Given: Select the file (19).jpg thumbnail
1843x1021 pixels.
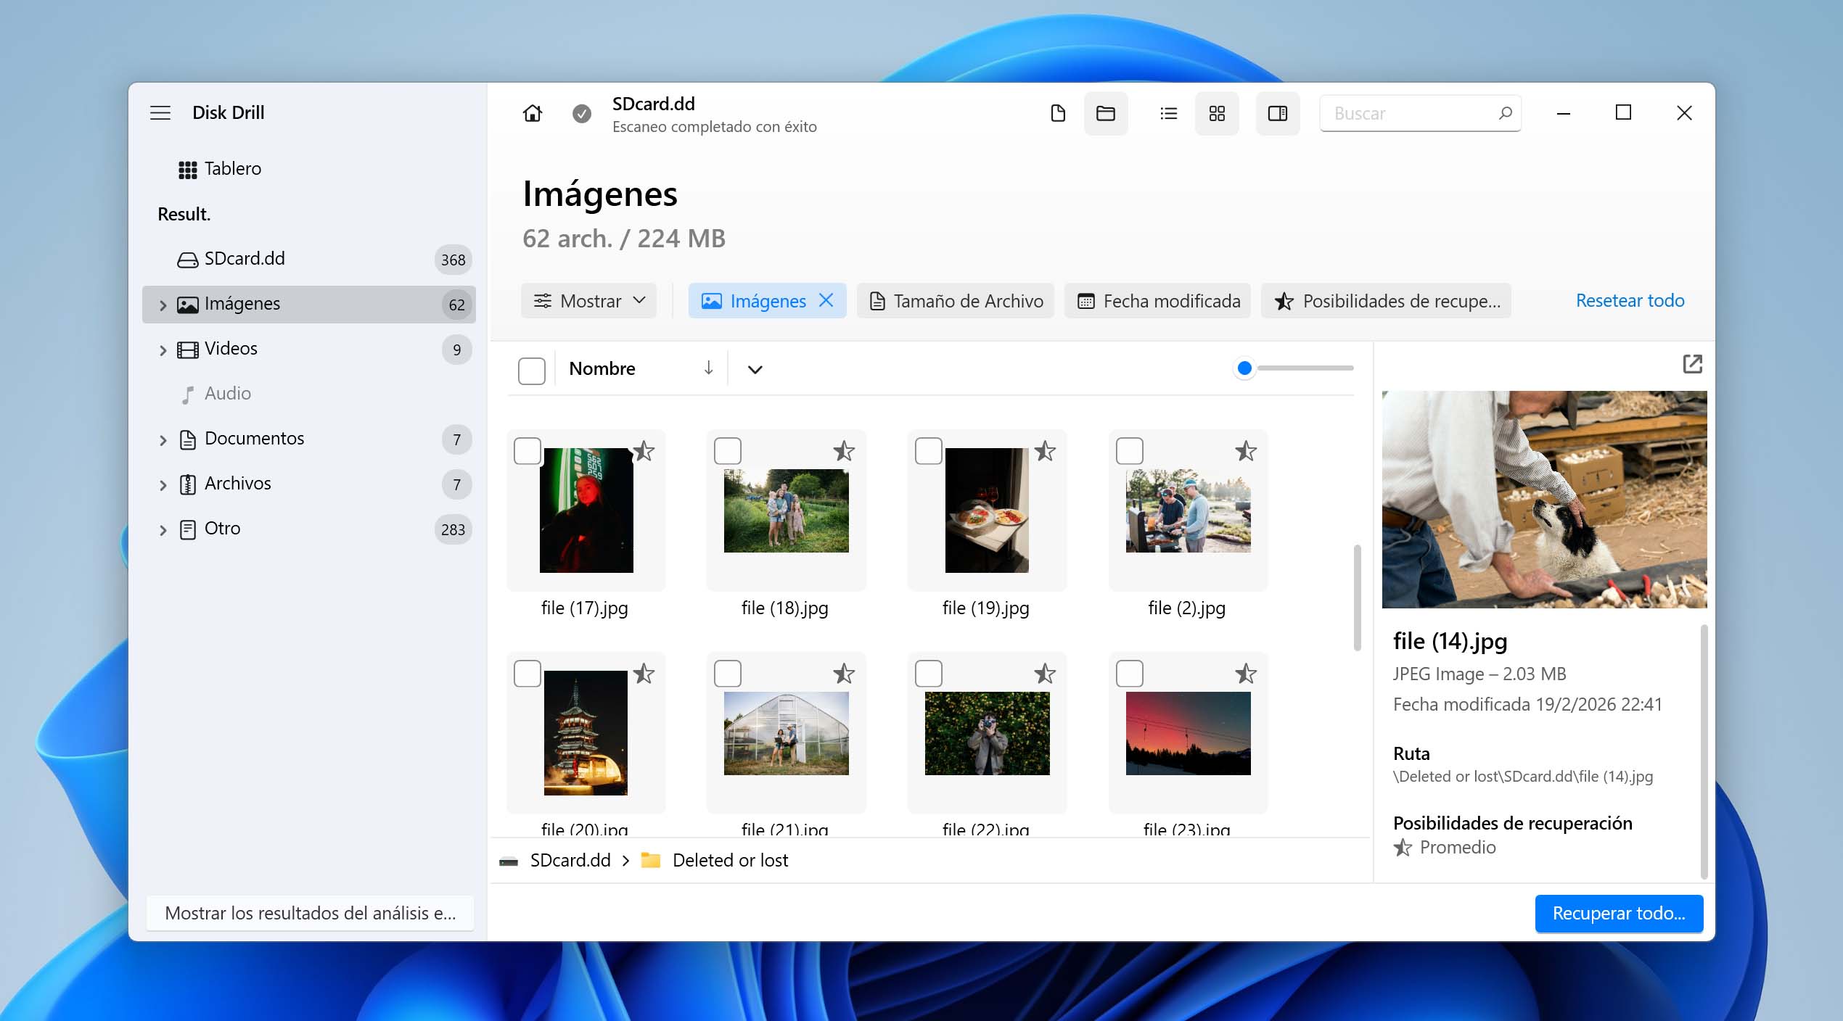Looking at the screenshot, I should (987, 510).
